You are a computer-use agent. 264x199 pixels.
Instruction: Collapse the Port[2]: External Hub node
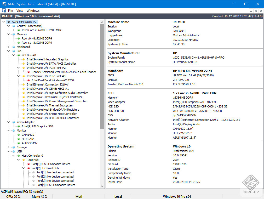24,168
